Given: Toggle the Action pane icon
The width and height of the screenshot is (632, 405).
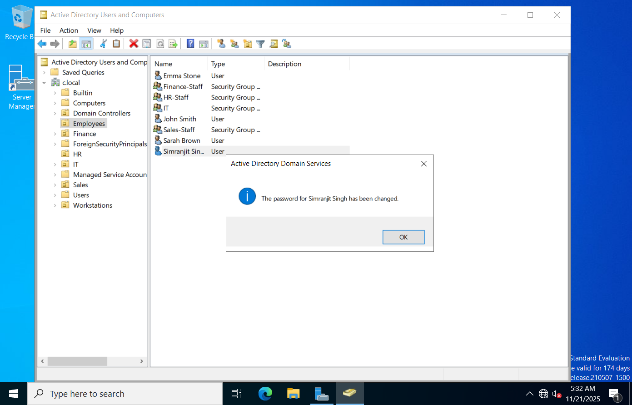Looking at the screenshot, I should tap(204, 44).
